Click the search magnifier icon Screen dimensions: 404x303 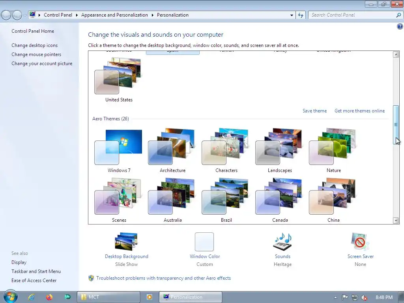tap(398, 15)
